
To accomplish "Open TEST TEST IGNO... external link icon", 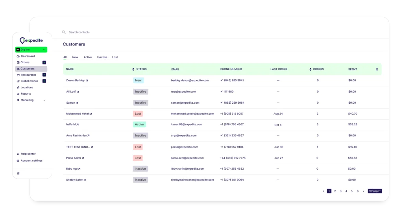I will click(x=92, y=147).
